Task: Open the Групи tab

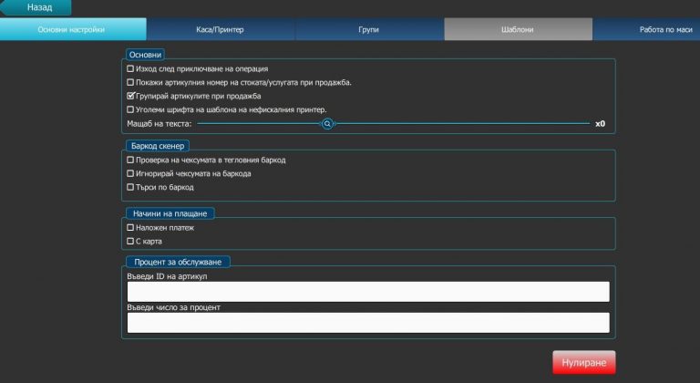Action: pos(368,30)
